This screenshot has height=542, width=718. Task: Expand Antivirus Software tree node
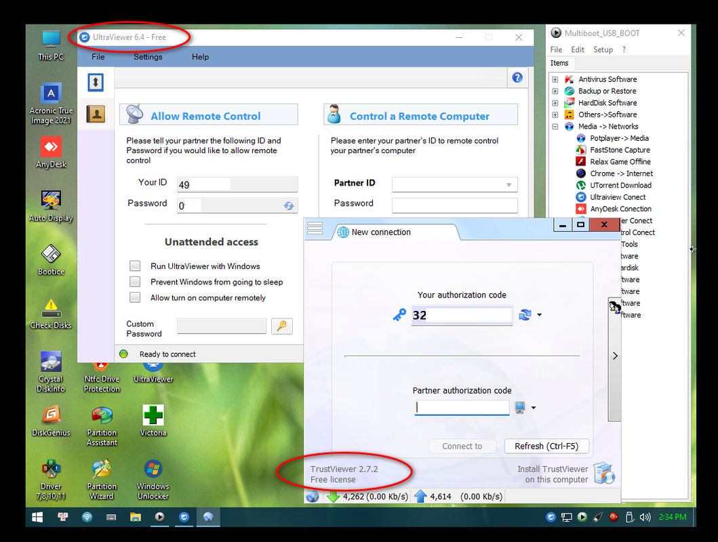pos(555,79)
